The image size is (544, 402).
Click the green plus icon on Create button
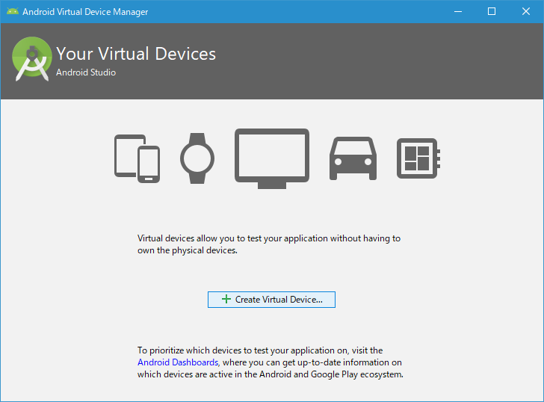[226, 299]
